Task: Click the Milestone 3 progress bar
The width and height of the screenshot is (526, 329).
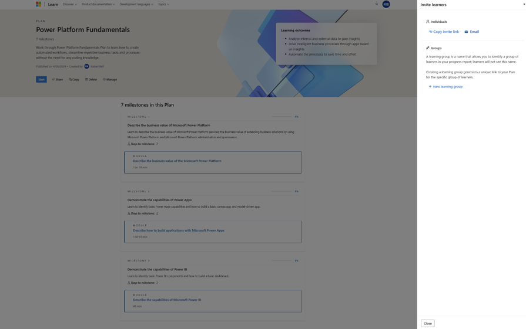Action: coord(282,260)
